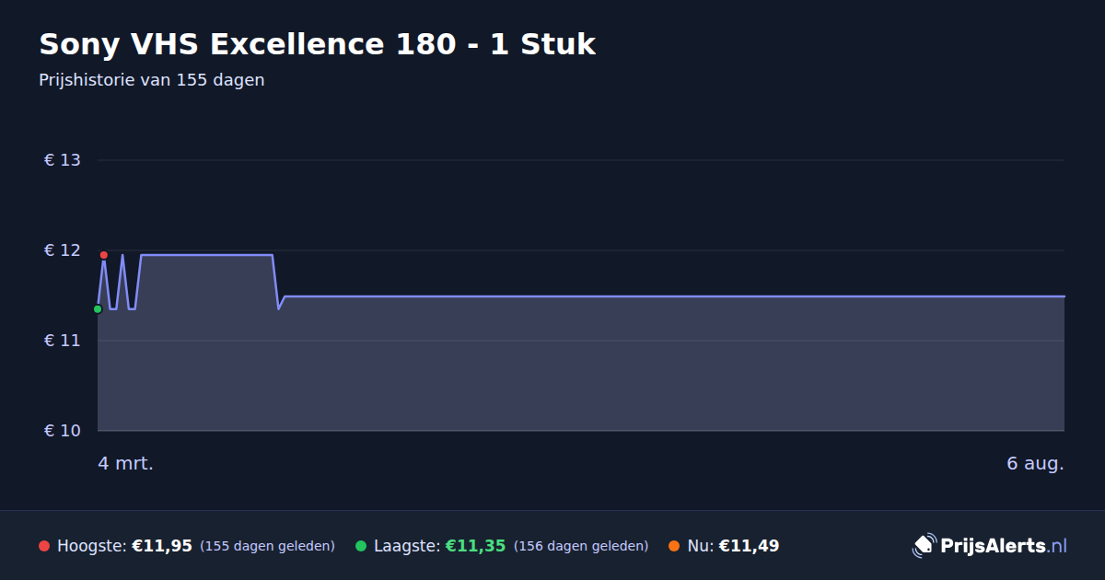Image resolution: width=1105 pixels, height=580 pixels.
Task: Click the current price value €11,49
Action: [x=749, y=546]
